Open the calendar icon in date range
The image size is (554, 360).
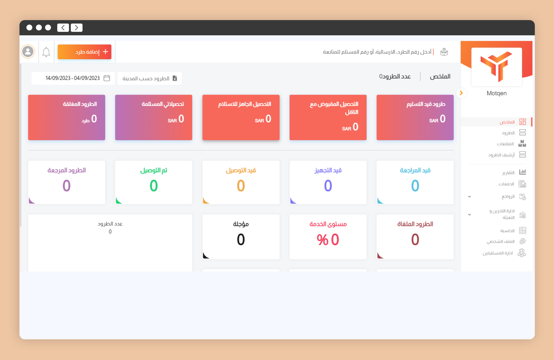107,78
